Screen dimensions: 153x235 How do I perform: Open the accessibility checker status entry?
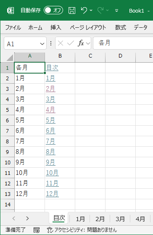pos(82,230)
